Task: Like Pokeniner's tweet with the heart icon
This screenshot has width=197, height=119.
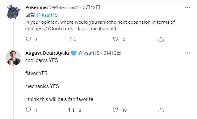Action: (x=116, y=39)
